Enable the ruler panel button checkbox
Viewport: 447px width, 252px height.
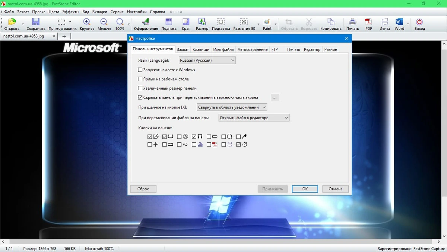point(165,144)
